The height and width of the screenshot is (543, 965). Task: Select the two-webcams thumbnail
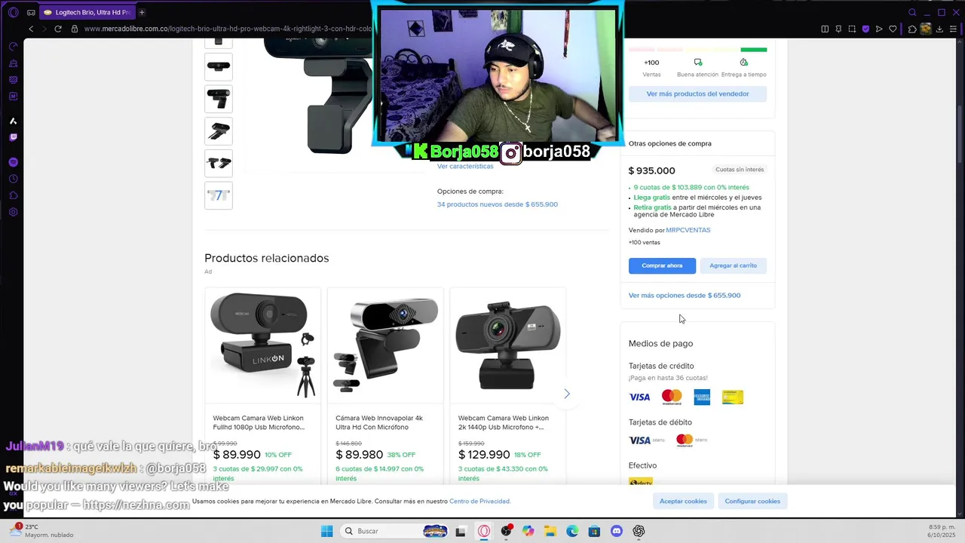coord(219,163)
